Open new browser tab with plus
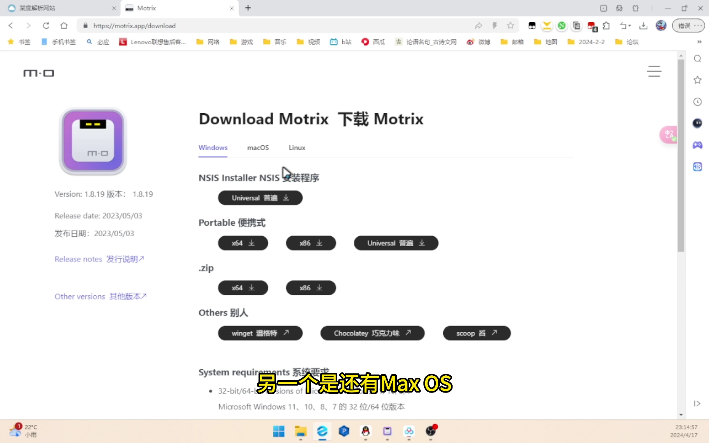709x443 pixels. [x=248, y=8]
